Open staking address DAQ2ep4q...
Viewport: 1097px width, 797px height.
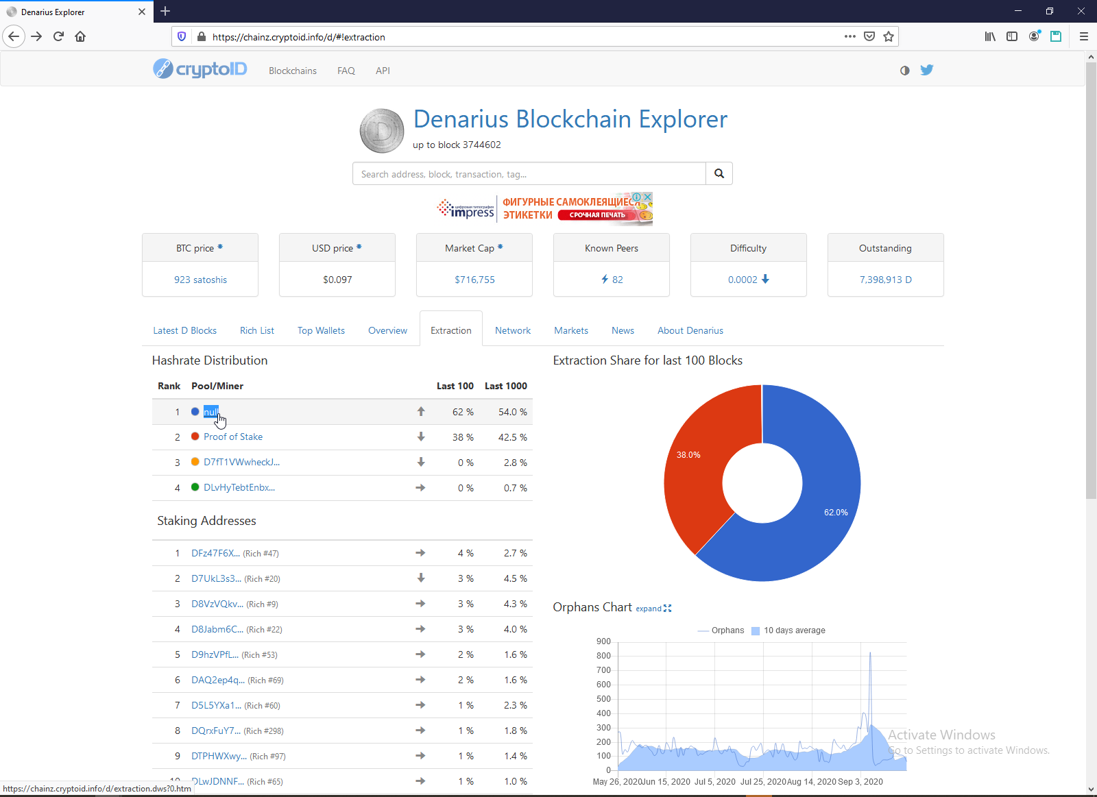click(x=218, y=680)
